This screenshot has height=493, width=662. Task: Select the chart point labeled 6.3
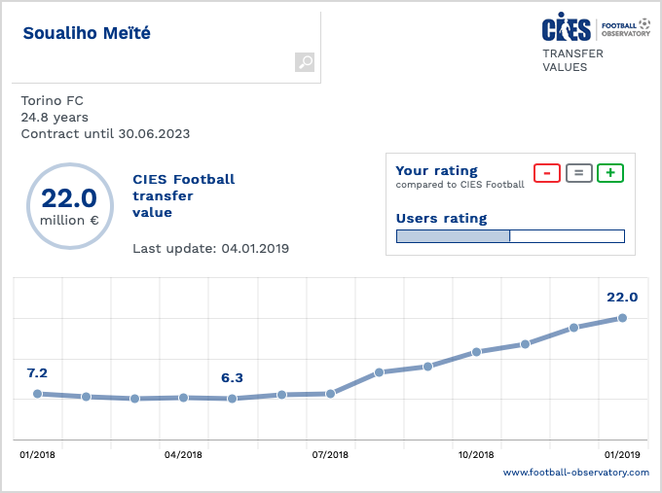[232, 399]
